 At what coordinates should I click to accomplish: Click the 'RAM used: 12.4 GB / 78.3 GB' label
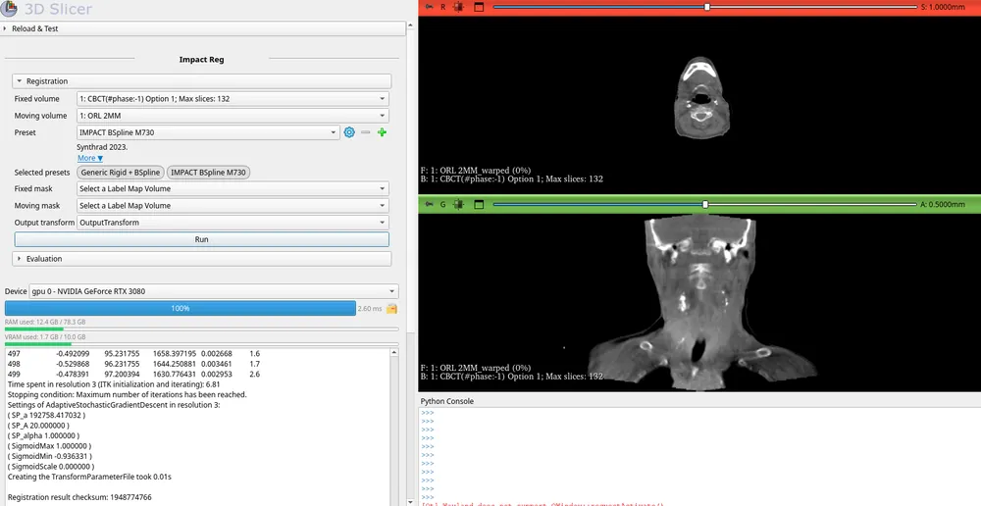(x=45, y=322)
